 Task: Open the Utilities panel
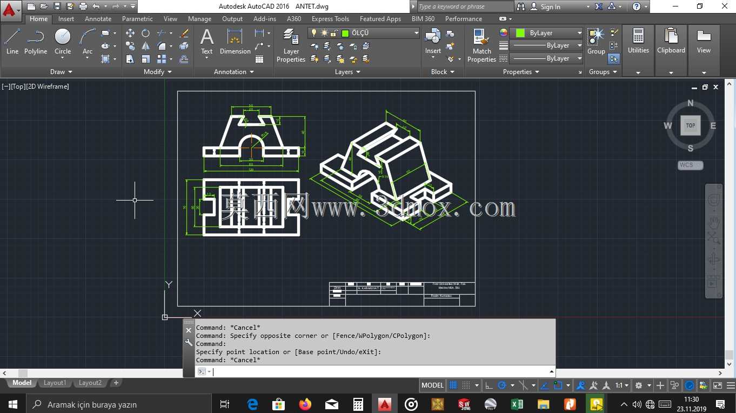tap(638, 51)
